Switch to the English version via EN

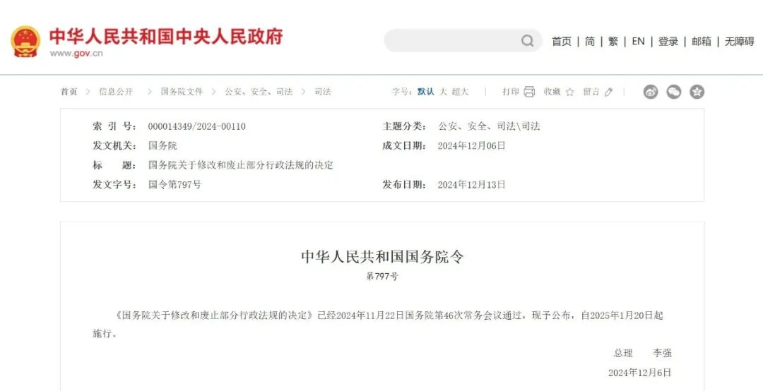pyautogui.click(x=638, y=42)
